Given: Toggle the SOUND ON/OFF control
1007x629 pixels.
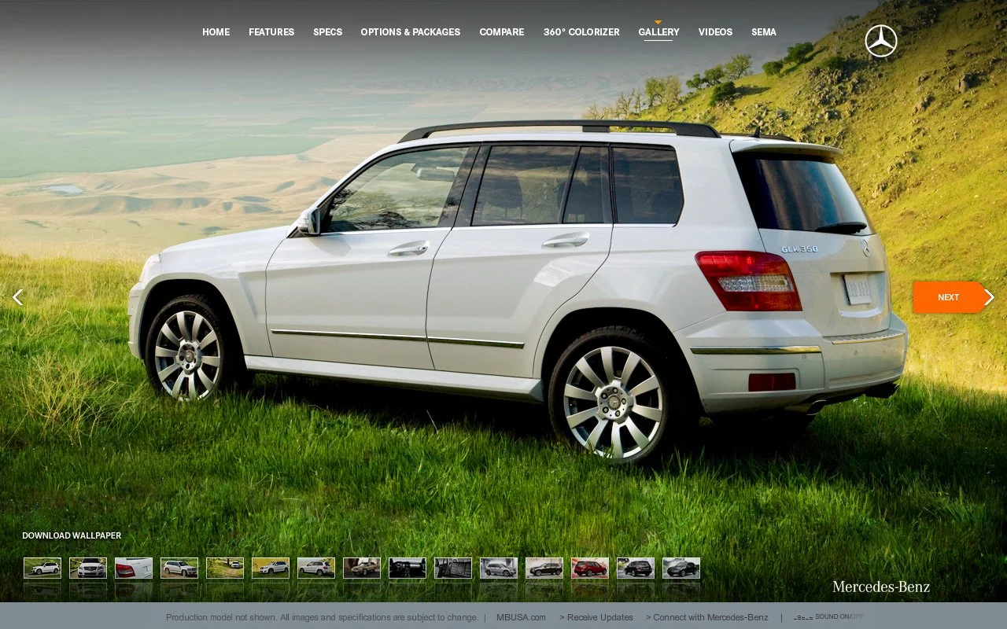Looking at the screenshot, I should (x=839, y=617).
